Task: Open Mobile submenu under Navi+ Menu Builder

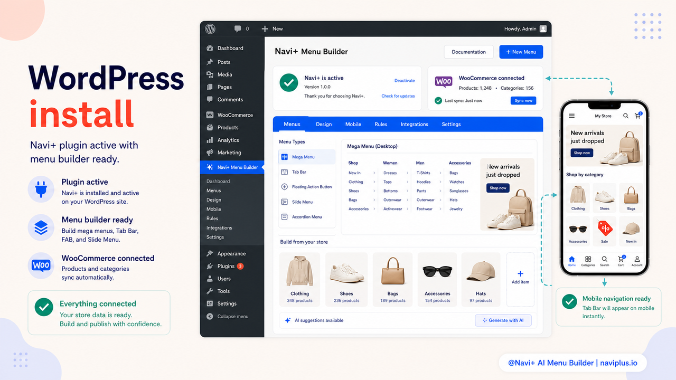Action: (x=214, y=209)
